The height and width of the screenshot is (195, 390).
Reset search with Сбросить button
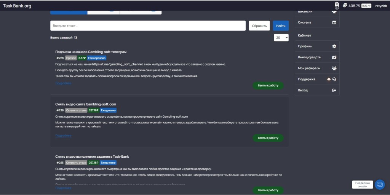[259, 26]
